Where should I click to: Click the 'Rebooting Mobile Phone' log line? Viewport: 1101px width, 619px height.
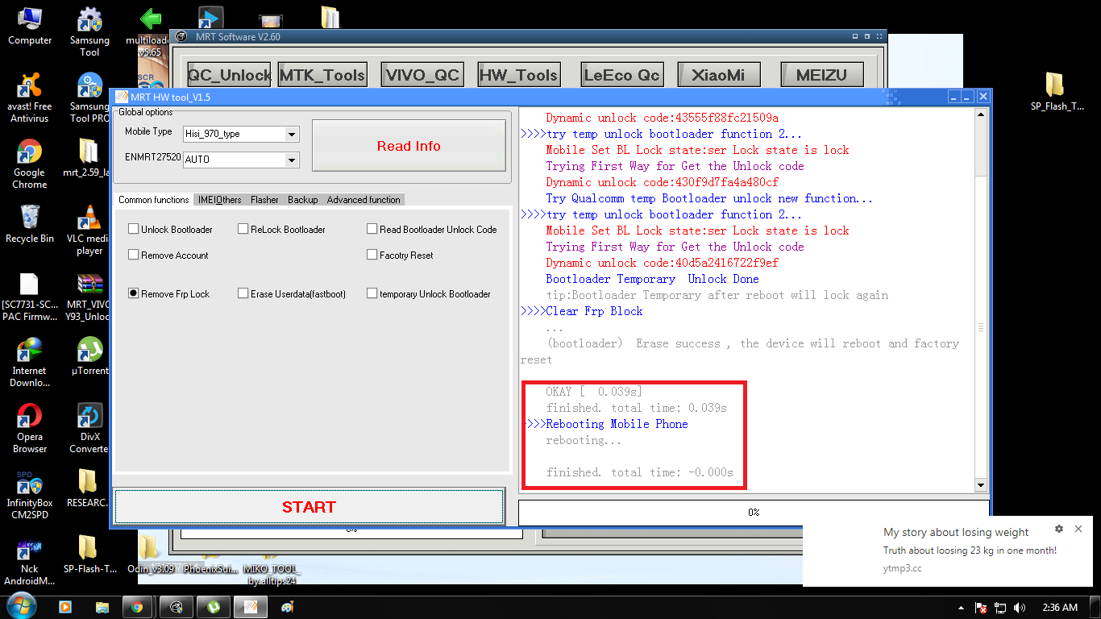click(x=617, y=424)
